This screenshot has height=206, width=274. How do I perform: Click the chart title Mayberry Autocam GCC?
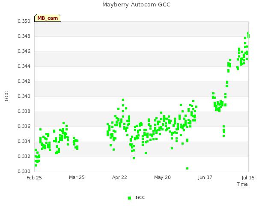pyautogui.click(x=136, y=5)
